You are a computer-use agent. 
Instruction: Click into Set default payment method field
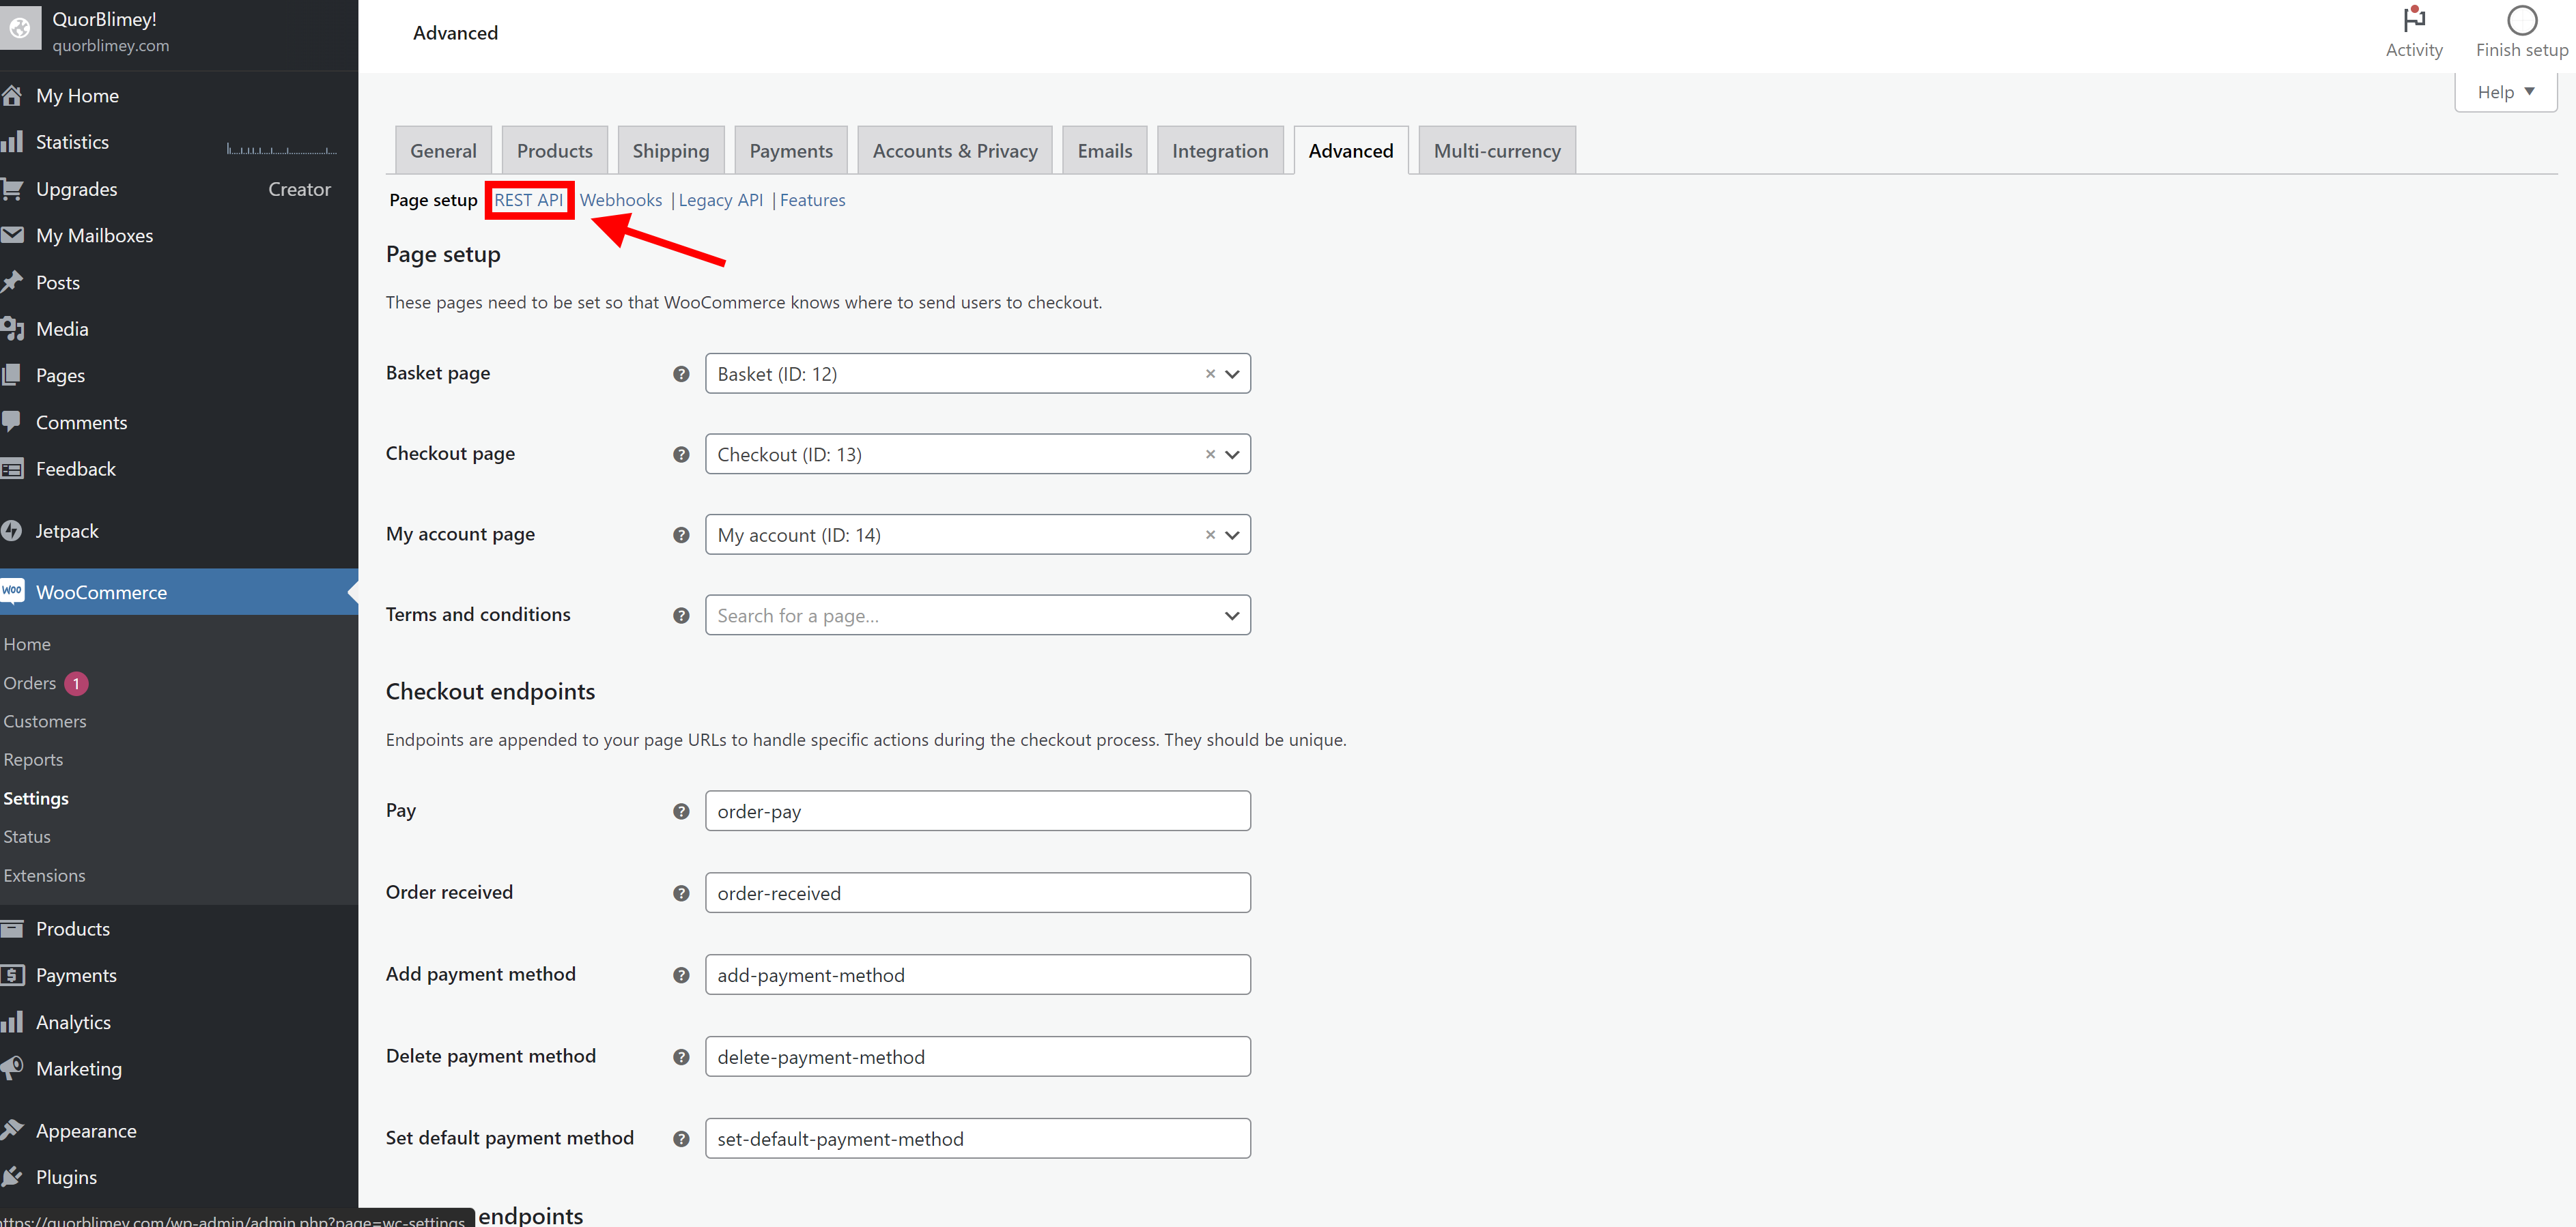[x=977, y=1139]
